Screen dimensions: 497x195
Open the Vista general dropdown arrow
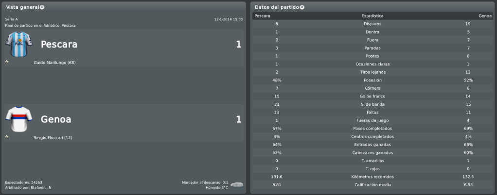click(x=42, y=7)
